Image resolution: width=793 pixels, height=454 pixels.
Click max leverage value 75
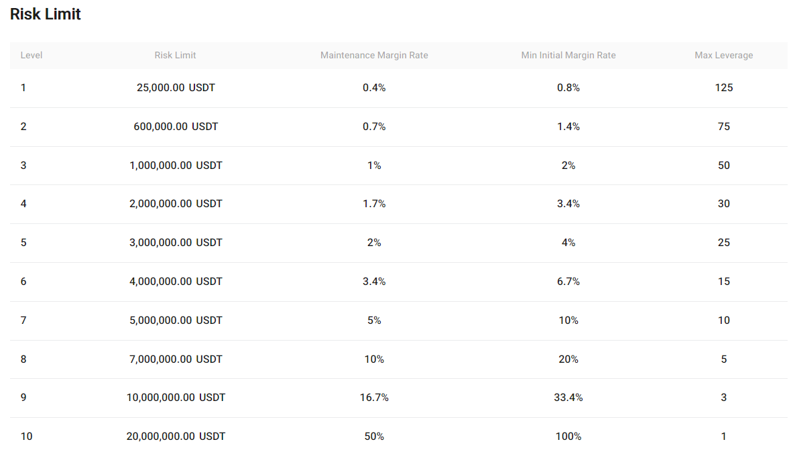(x=724, y=127)
